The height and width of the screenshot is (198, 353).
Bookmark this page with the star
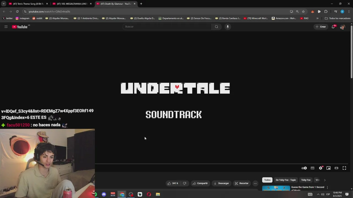(303, 12)
